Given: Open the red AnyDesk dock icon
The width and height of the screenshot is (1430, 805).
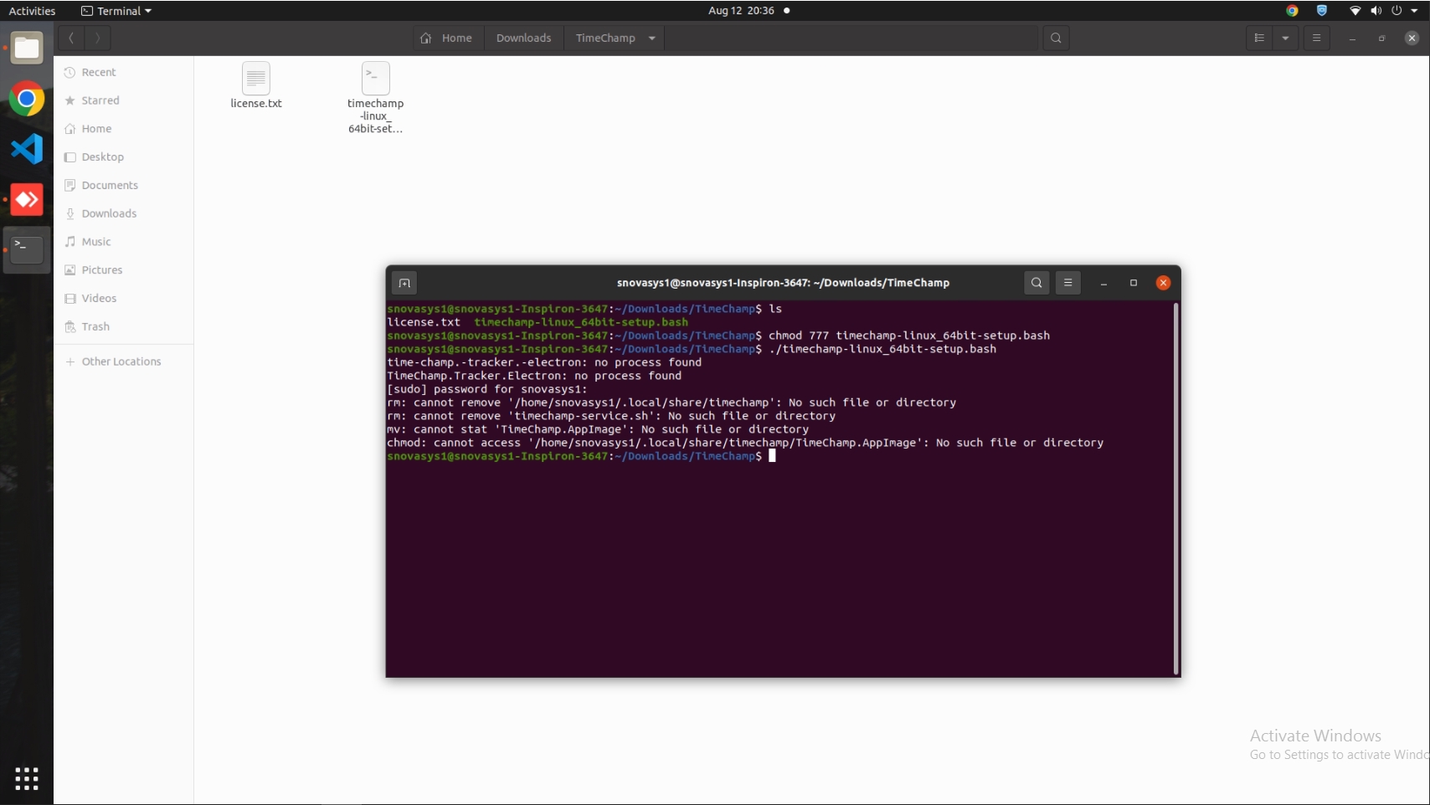Looking at the screenshot, I should [x=27, y=199].
